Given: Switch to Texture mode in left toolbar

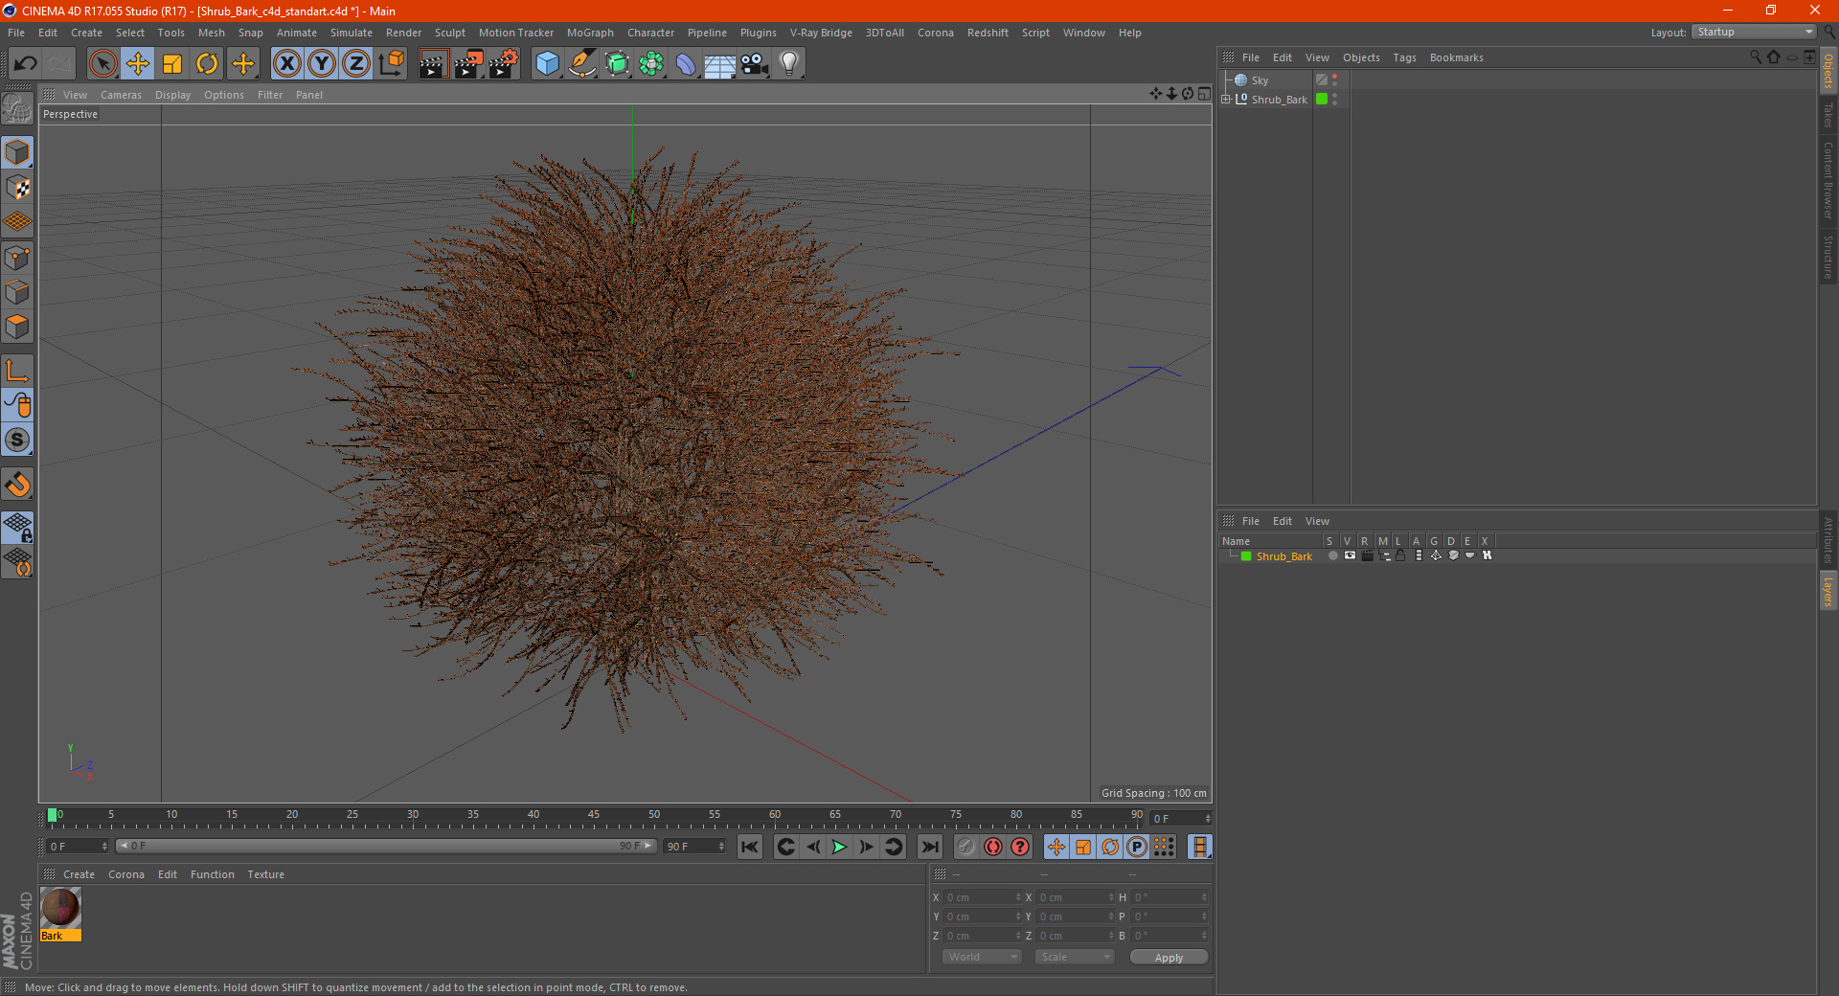Looking at the screenshot, I should tap(17, 188).
